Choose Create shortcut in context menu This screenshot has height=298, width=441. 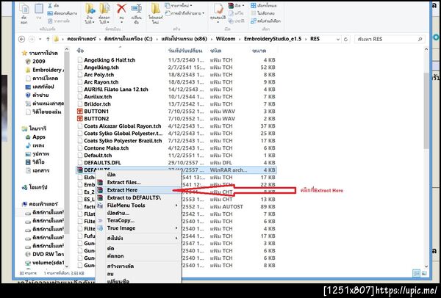point(138,266)
